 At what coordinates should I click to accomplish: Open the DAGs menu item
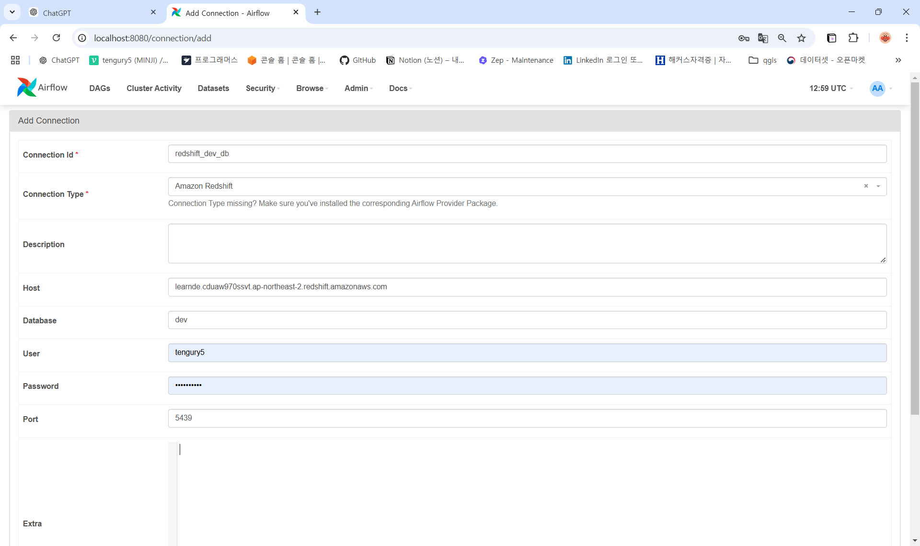pos(100,89)
